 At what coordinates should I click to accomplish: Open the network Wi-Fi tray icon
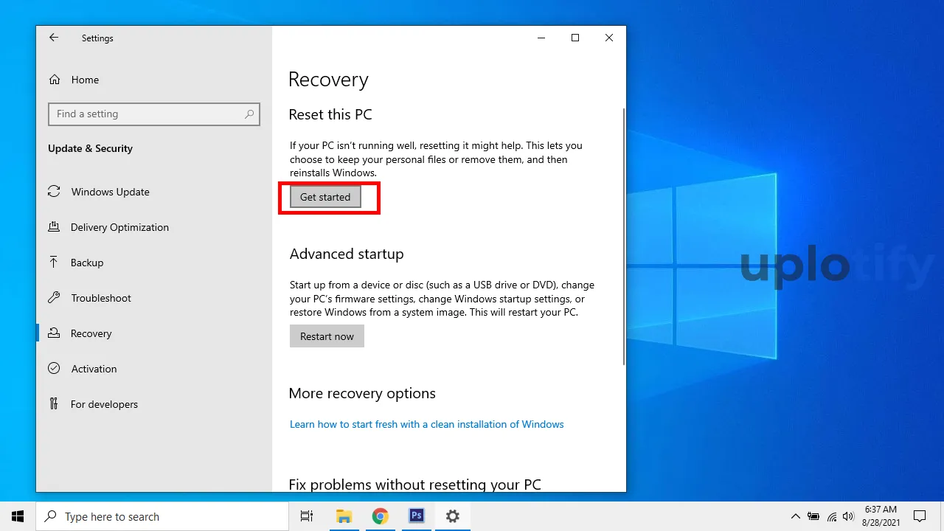click(x=832, y=516)
